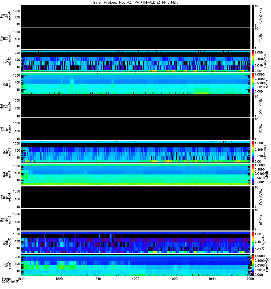
Task: Click the 'hhmm' axis label at bottom left
Action: point(6,279)
